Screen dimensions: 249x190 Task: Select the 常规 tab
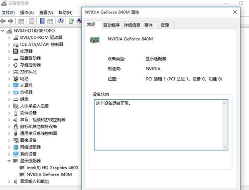91,24
